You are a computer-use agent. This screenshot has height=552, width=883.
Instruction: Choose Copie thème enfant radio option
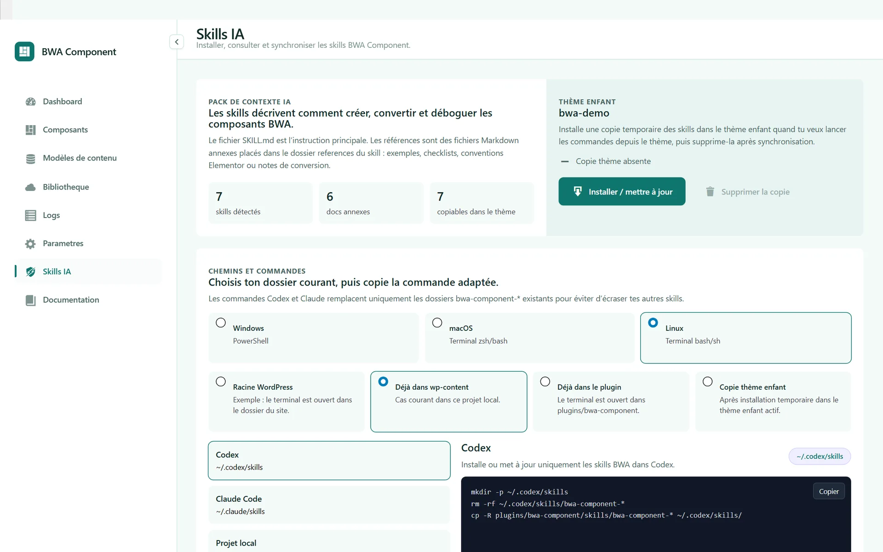[707, 381]
